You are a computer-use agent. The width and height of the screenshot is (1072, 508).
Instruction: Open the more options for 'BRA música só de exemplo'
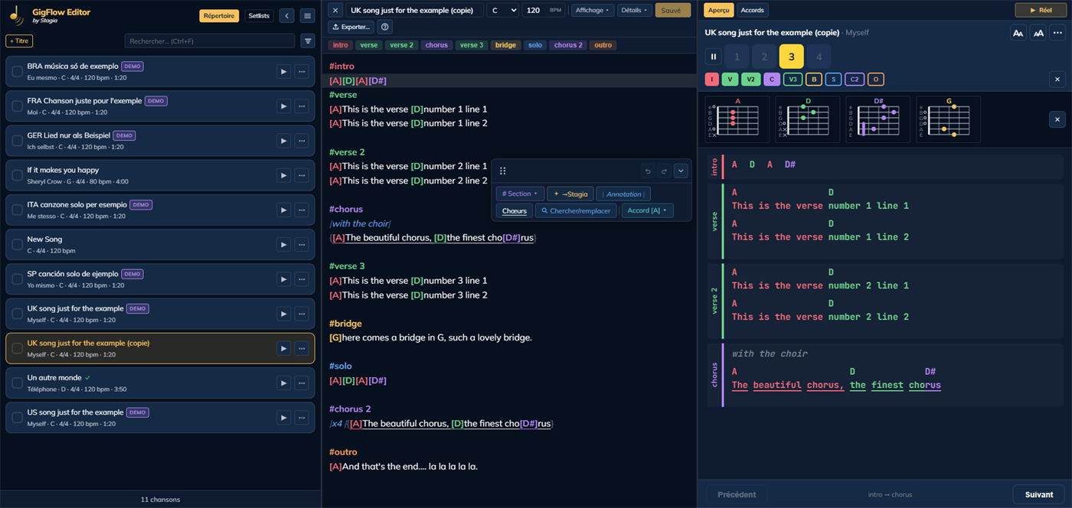[302, 71]
